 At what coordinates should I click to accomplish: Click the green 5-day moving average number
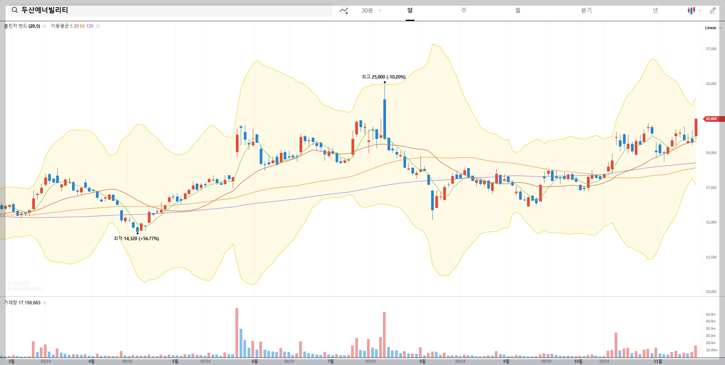click(71, 26)
